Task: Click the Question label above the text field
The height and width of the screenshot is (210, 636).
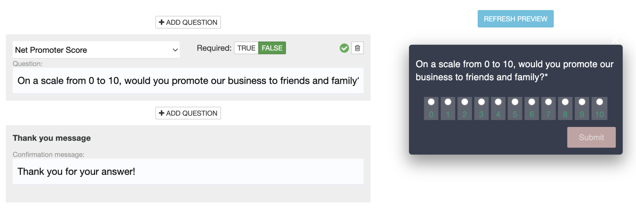Action: [x=27, y=64]
